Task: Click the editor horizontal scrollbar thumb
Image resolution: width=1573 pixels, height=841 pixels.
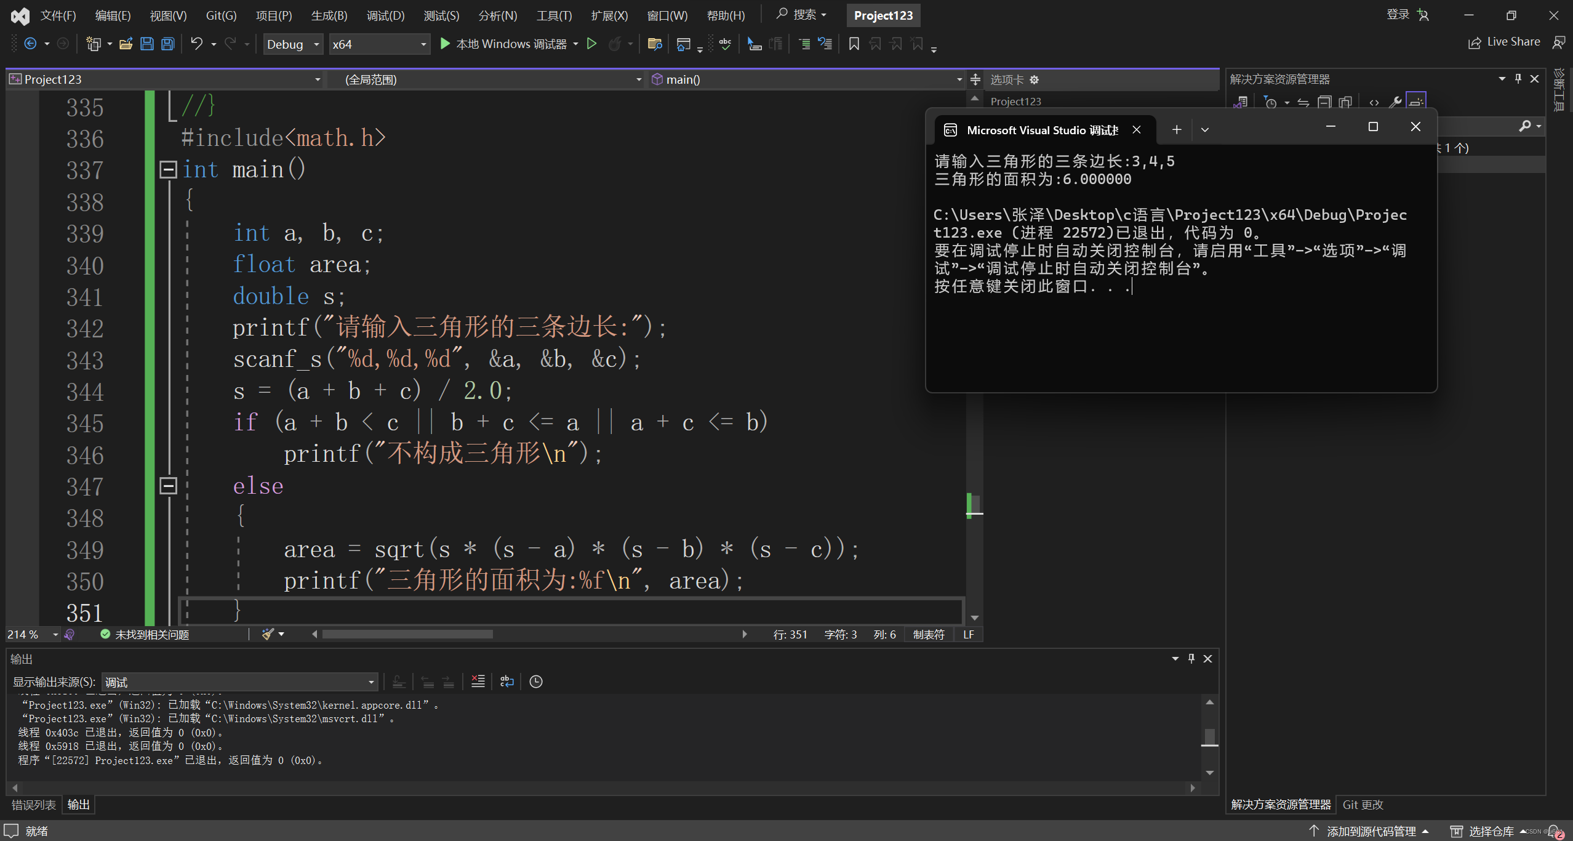Action: pos(407,634)
